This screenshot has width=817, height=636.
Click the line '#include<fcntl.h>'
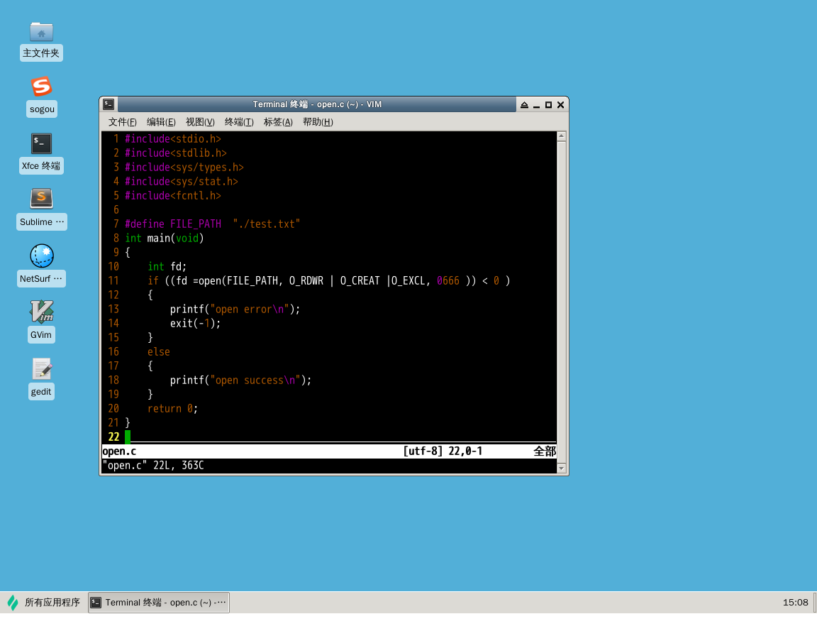[173, 195]
